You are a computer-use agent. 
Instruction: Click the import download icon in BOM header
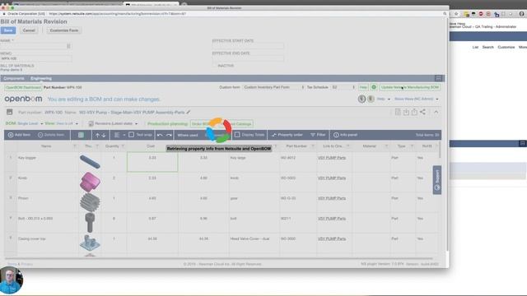[406, 112]
